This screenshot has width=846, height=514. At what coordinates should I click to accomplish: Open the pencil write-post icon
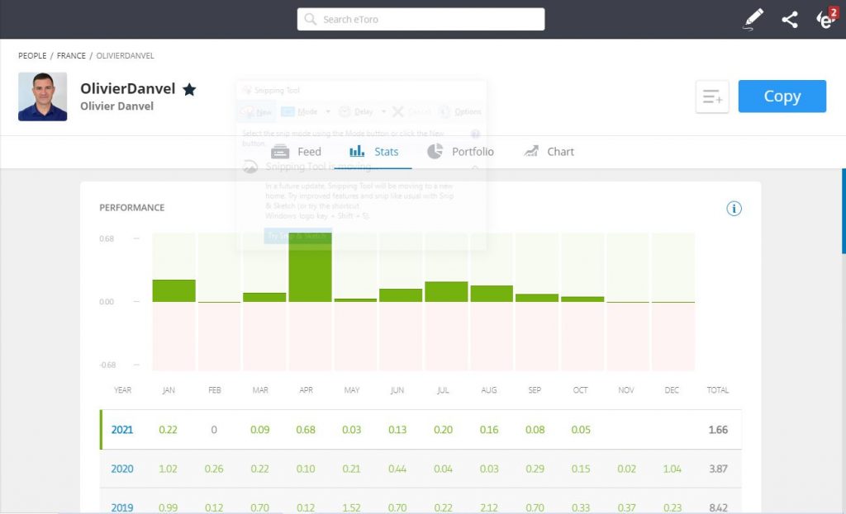pos(753,20)
